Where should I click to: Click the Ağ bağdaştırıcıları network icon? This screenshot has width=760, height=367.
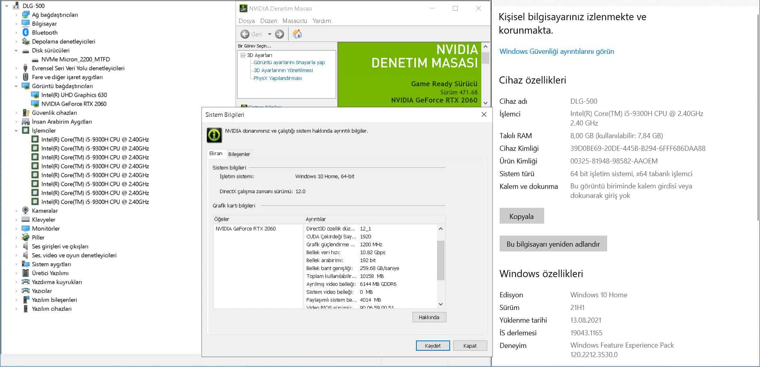(x=26, y=15)
